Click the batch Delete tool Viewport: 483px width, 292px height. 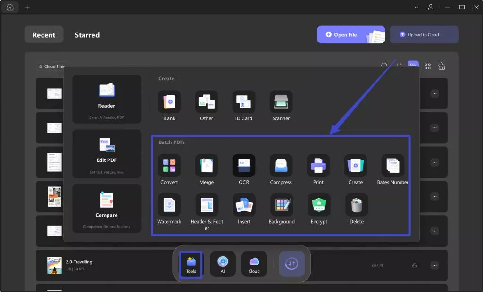357,209
